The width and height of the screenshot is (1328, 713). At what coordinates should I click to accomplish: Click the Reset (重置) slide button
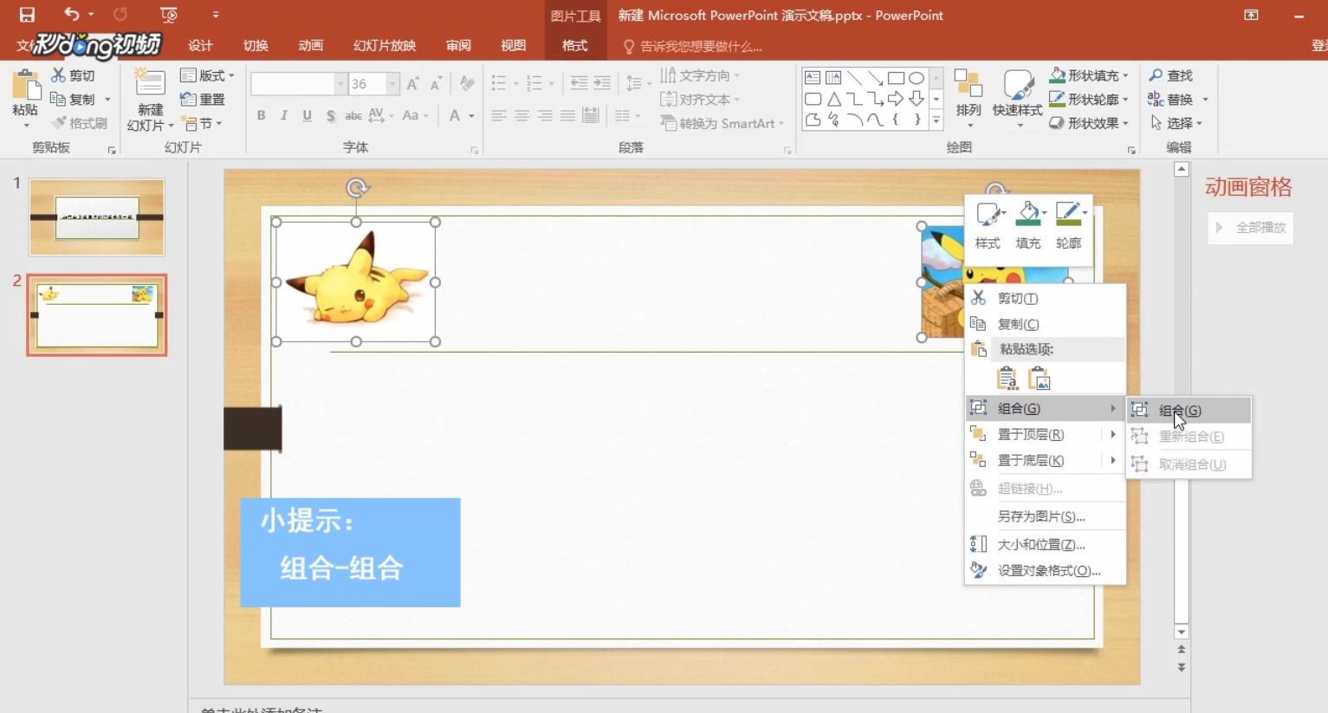pos(202,100)
